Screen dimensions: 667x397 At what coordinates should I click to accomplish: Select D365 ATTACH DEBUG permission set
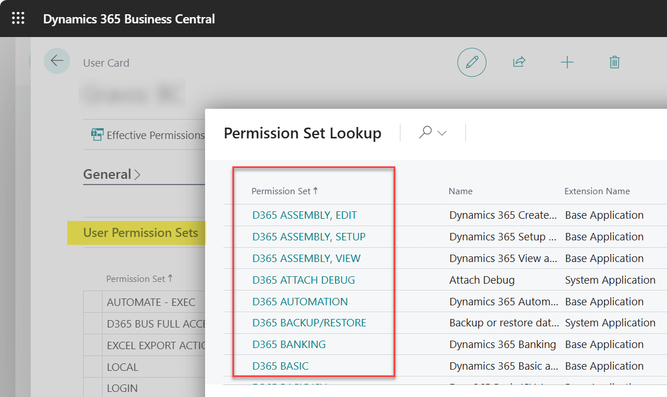(x=303, y=280)
